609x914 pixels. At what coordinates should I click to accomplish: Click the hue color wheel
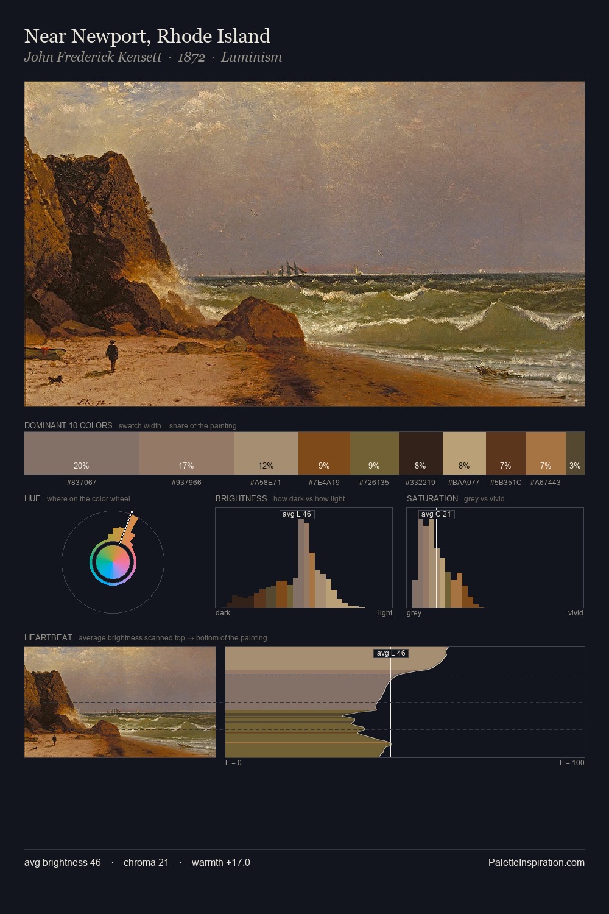113,561
